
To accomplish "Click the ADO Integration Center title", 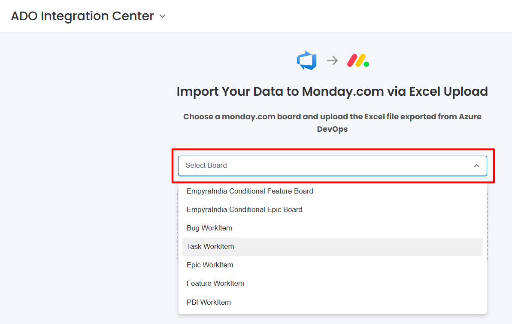I will click(82, 16).
